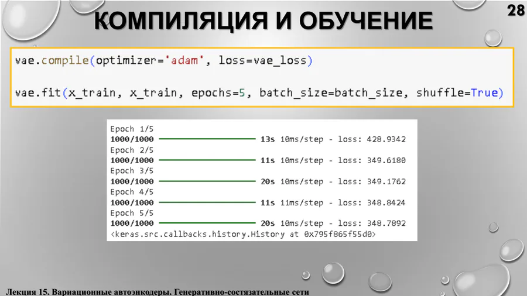527x296 pixels.
Task: Click the "Epoch 2/5" label
Action: (x=131, y=150)
